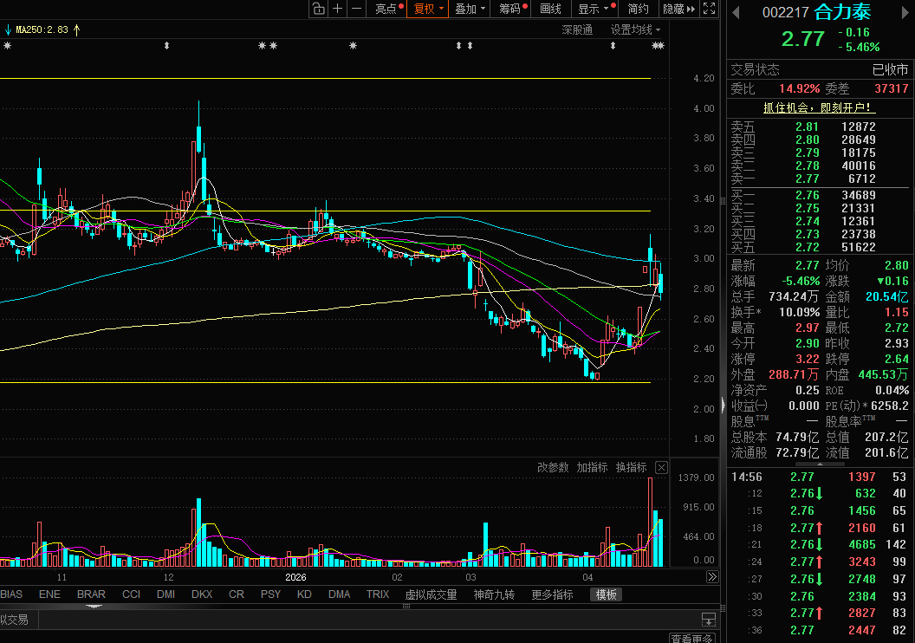Select the TRIX indicator tab
915x643 pixels.
(x=378, y=594)
